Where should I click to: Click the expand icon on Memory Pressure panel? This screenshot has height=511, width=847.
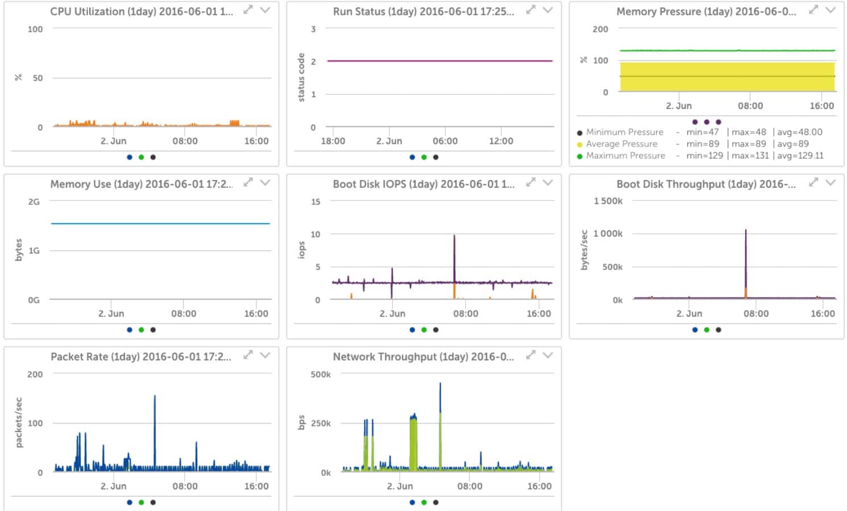(812, 9)
